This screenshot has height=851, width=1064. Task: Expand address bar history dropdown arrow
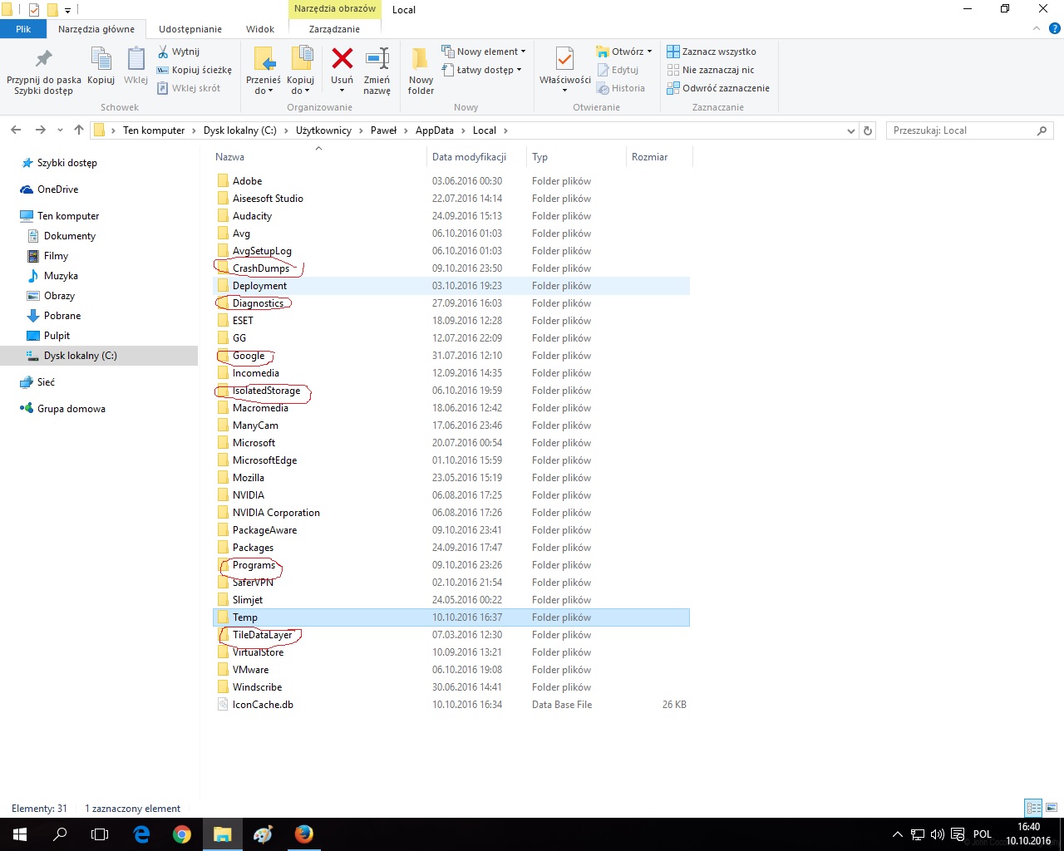point(850,130)
